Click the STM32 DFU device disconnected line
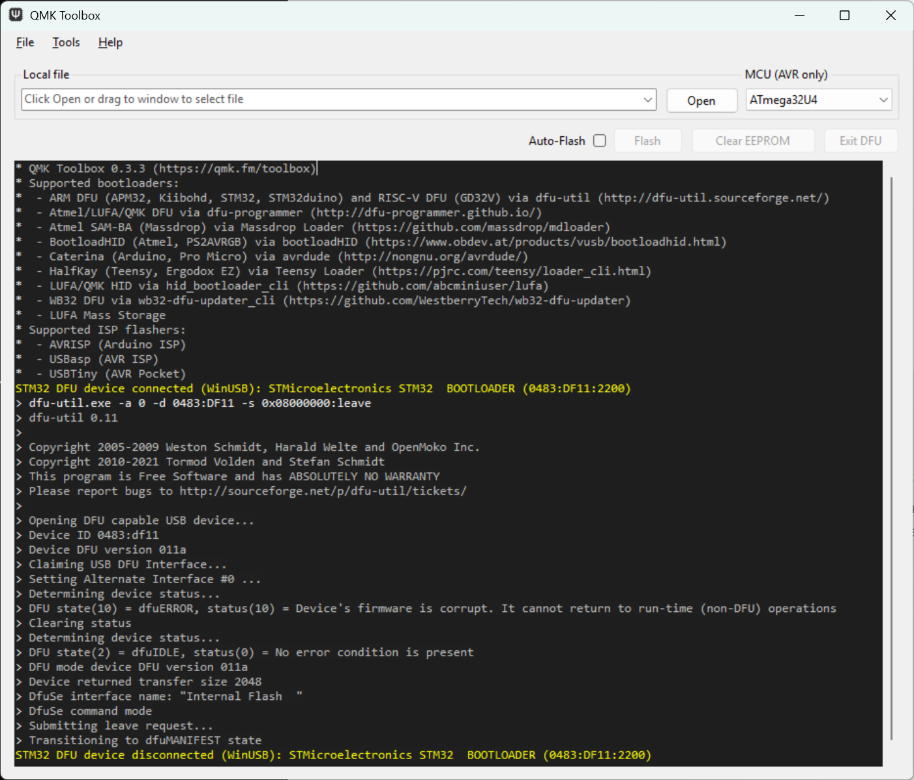 point(332,755)
